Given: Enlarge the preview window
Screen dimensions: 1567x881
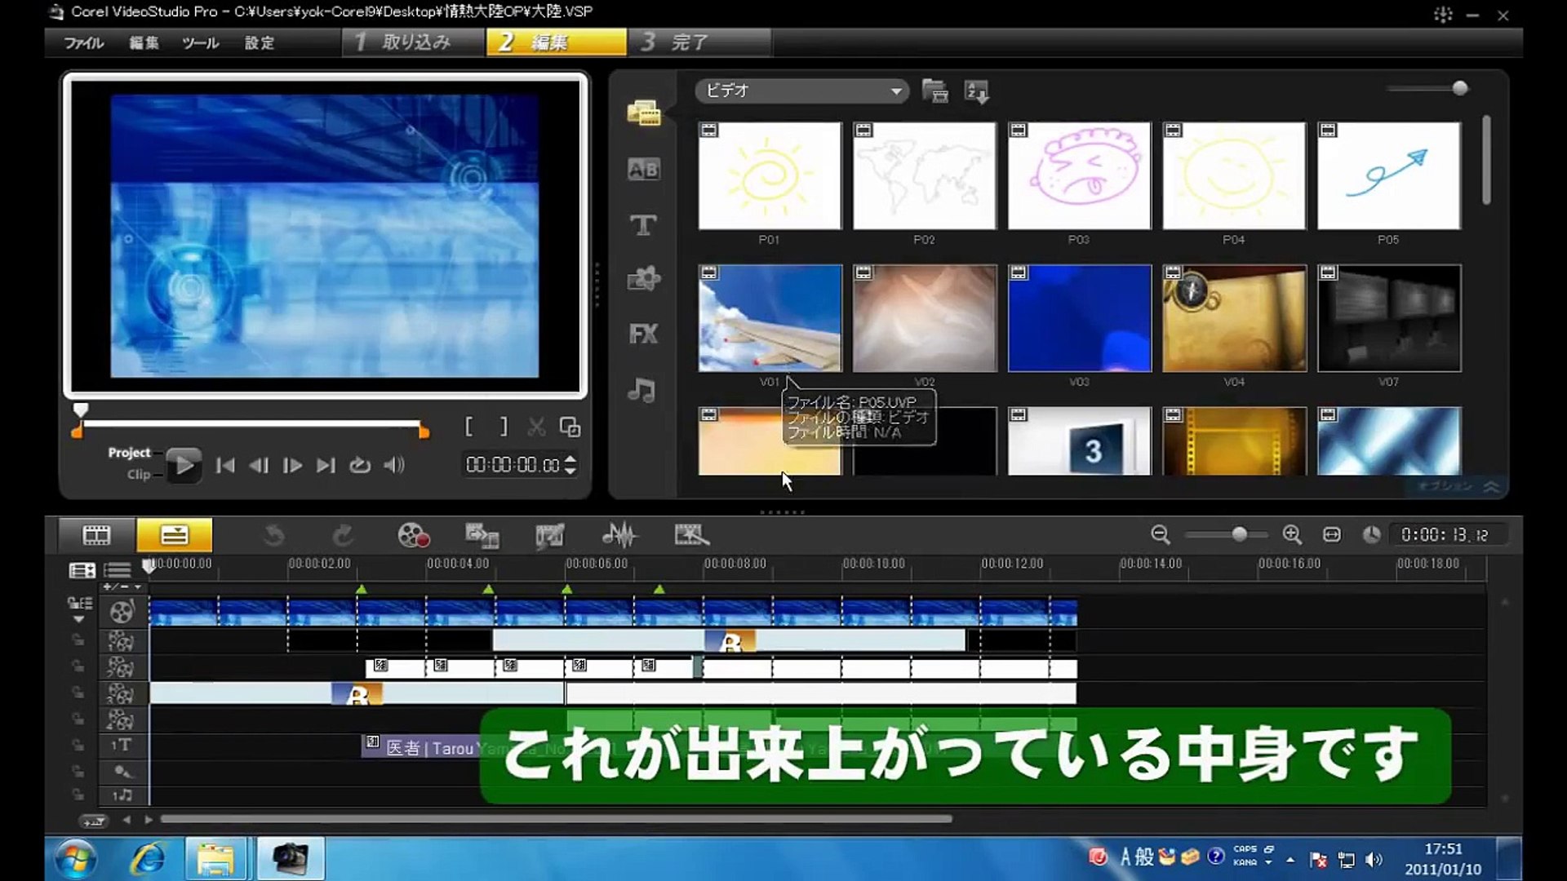Looking at the screenshot, I should [570, 427].
